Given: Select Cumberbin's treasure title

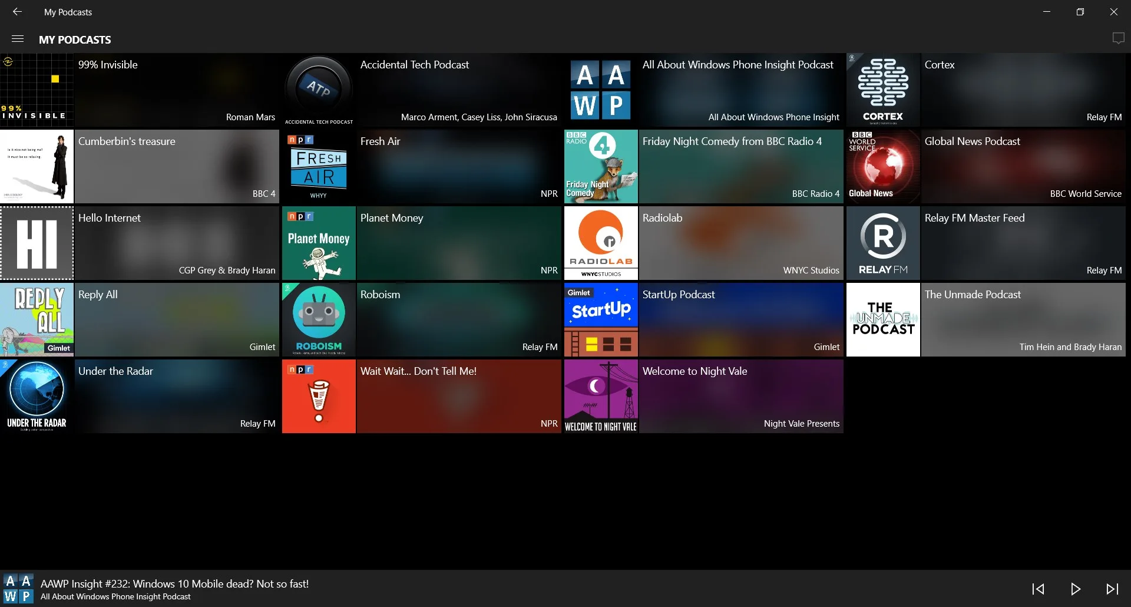Looking at the screenshot, I should pyautogui.click(x=127, y=141).
